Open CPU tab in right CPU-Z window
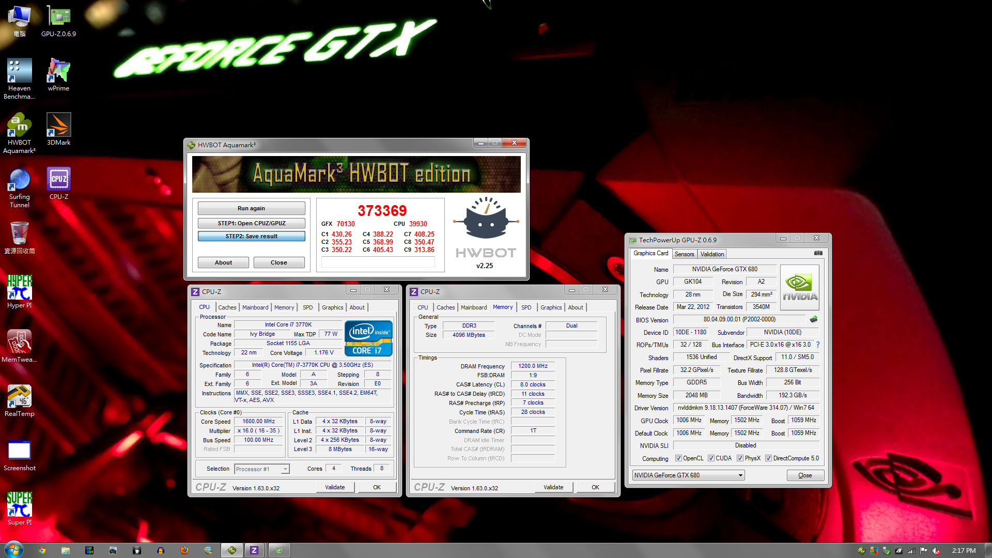The width and height of the screenshot is (992, 558). (423, 307)
